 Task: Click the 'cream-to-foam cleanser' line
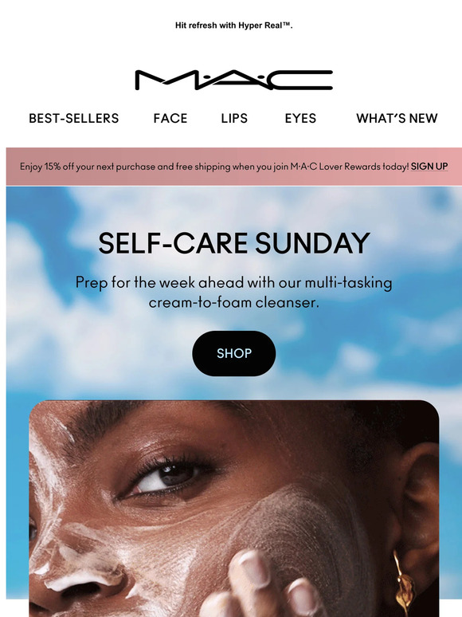[x=234, y=303]
